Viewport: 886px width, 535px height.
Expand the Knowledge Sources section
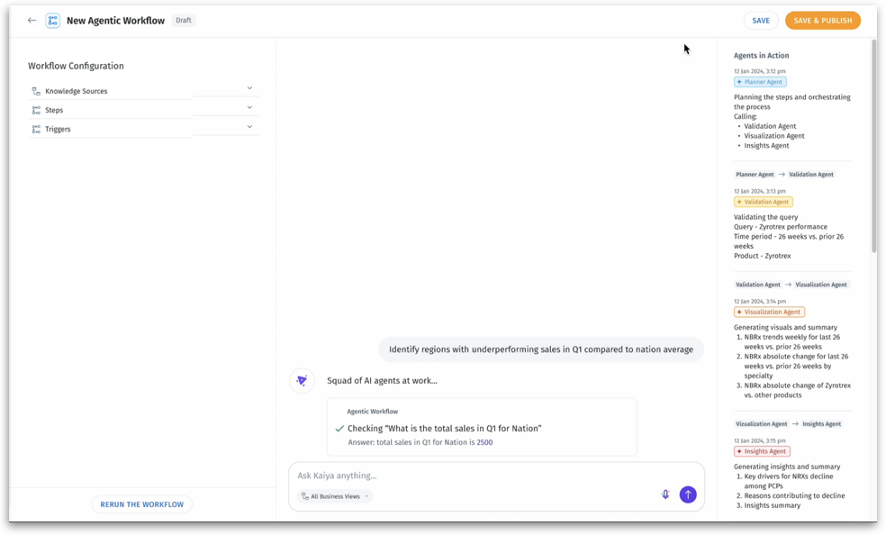[249, 88]
